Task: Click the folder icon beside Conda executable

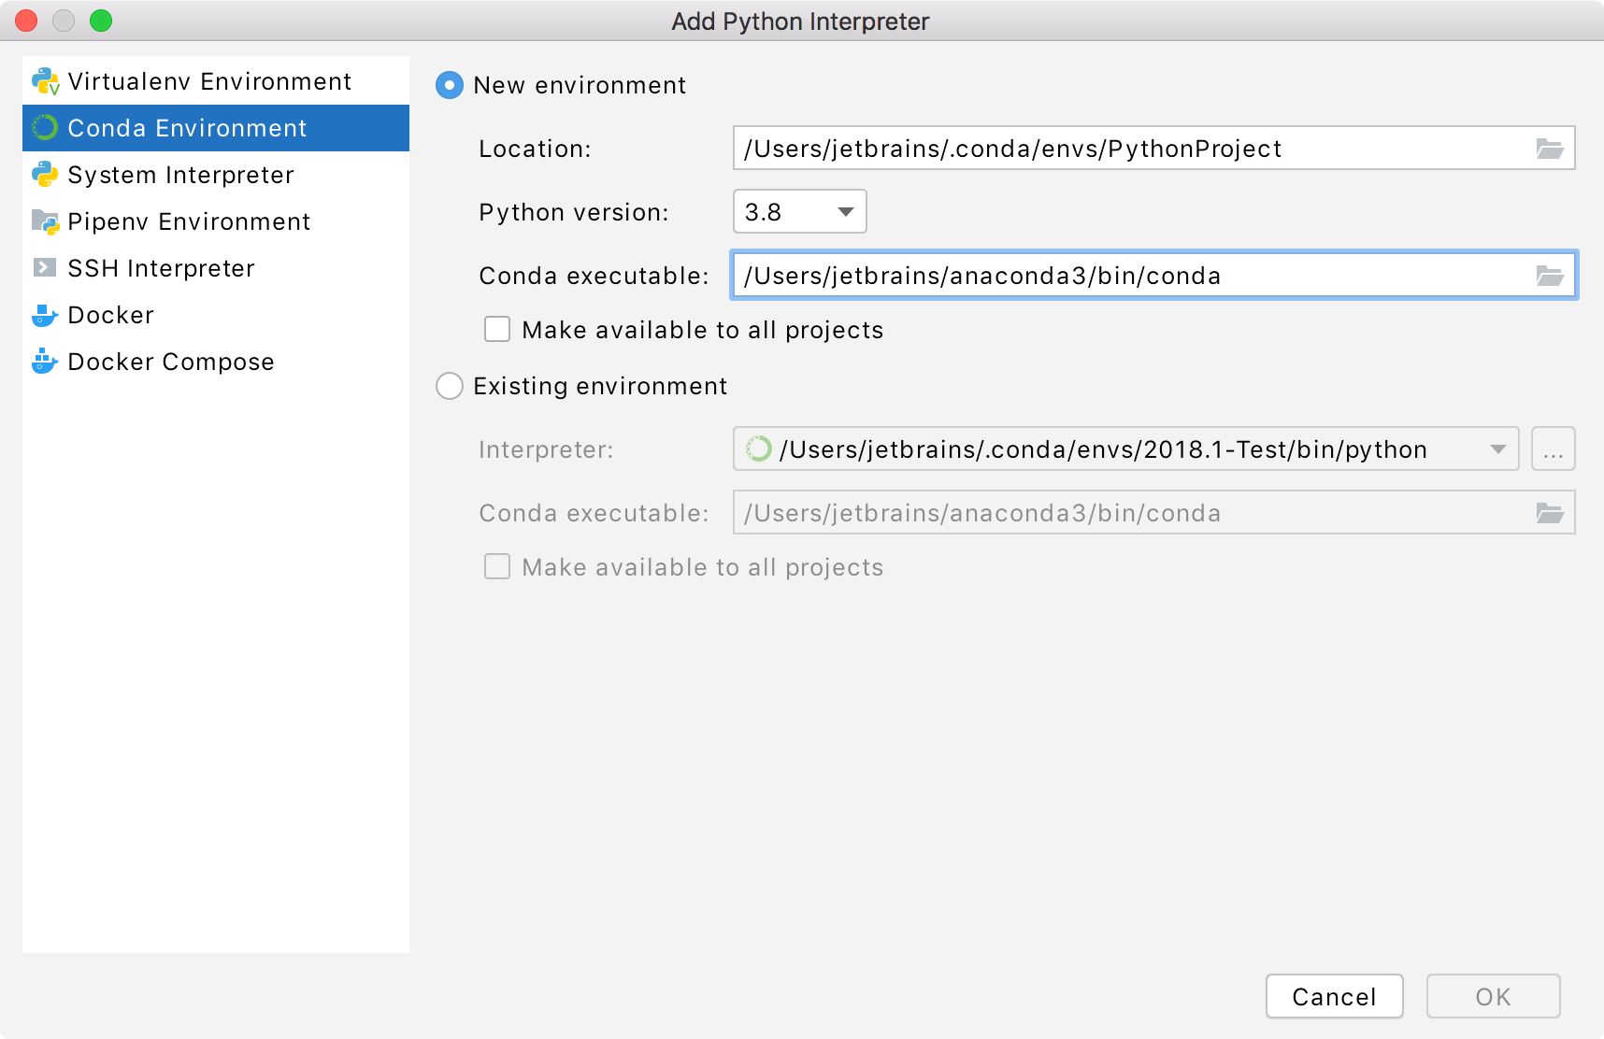Action: tap(1551, 276)
